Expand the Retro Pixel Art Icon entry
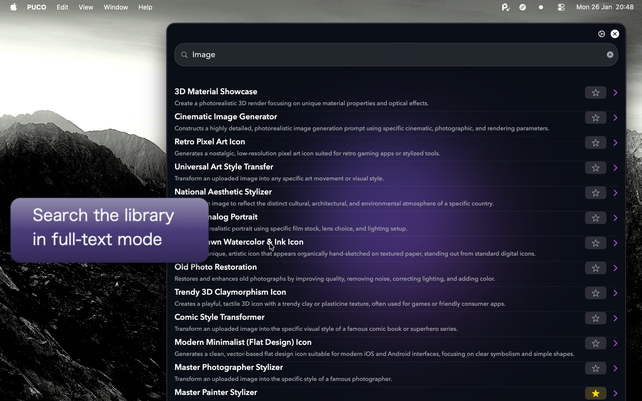This screenshot has width=642, height=401. [615, 142]
